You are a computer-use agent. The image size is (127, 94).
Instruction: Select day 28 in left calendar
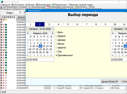pos(47,52)
